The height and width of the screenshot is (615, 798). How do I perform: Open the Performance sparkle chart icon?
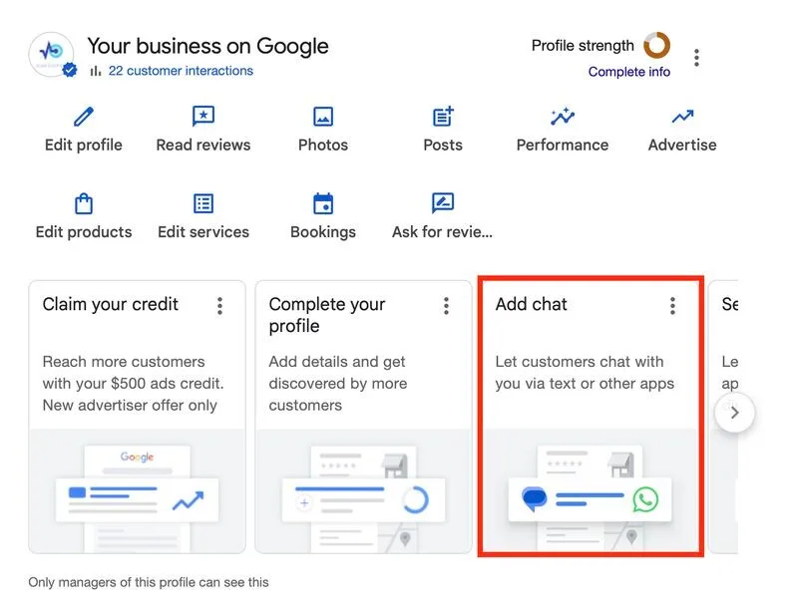pyautogui.click(x=563, y=117)
